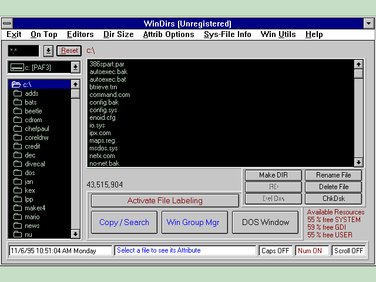Select the coreldrw folder icon
Viewport: 376px width, 282px height.
[x=18, y=137]
